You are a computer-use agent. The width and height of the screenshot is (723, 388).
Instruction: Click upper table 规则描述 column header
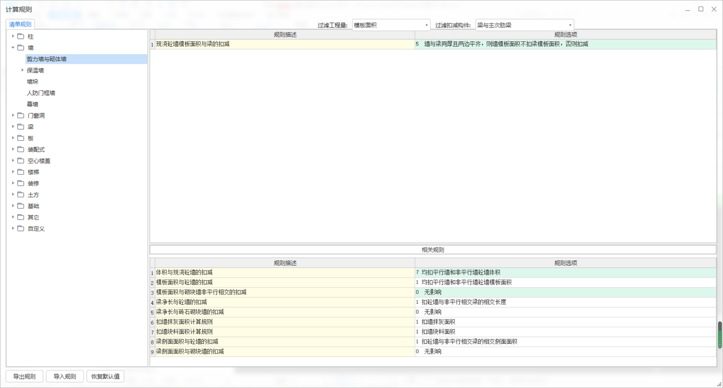pyautogui.click(x=285, y=35)
